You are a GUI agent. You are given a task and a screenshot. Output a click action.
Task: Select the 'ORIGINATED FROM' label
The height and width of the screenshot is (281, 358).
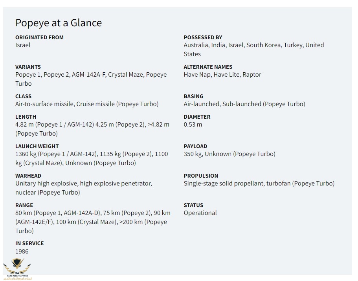pos(39,37)
